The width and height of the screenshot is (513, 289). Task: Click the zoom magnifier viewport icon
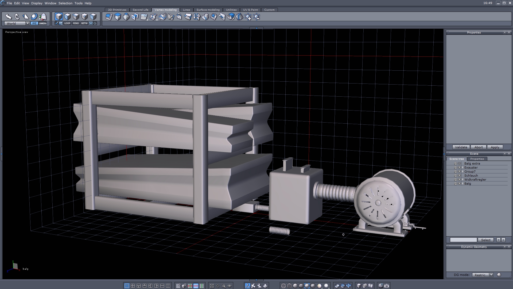pyautogui.click(x=224, y=286)
